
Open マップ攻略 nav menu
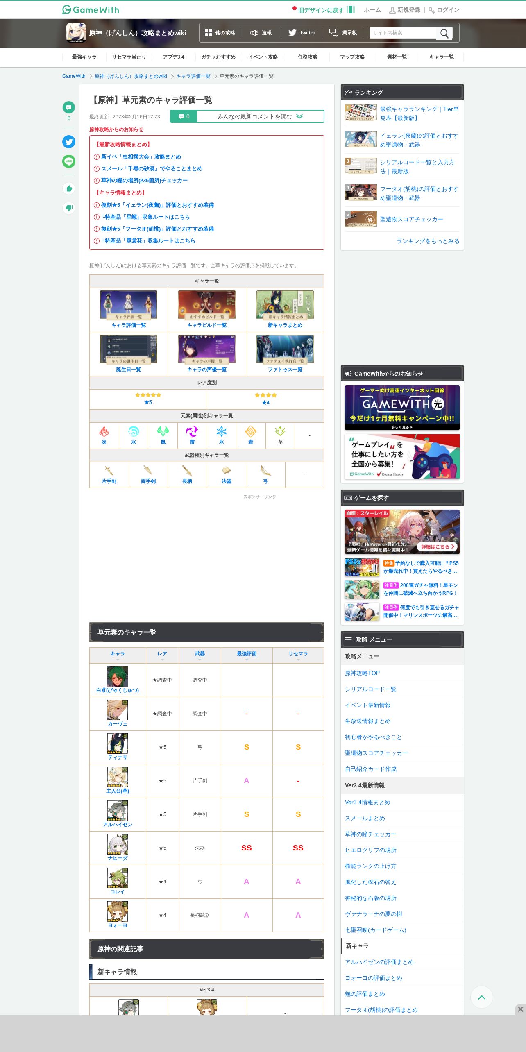(x=352, y=57)
